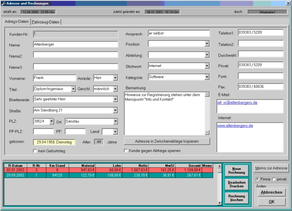Click the window title bar application icon
Viewport: 292px width, 211px height.
point(3,3)
